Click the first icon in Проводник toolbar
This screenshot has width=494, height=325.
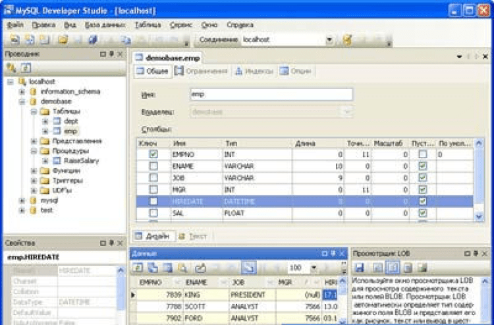tap(11, 67)
